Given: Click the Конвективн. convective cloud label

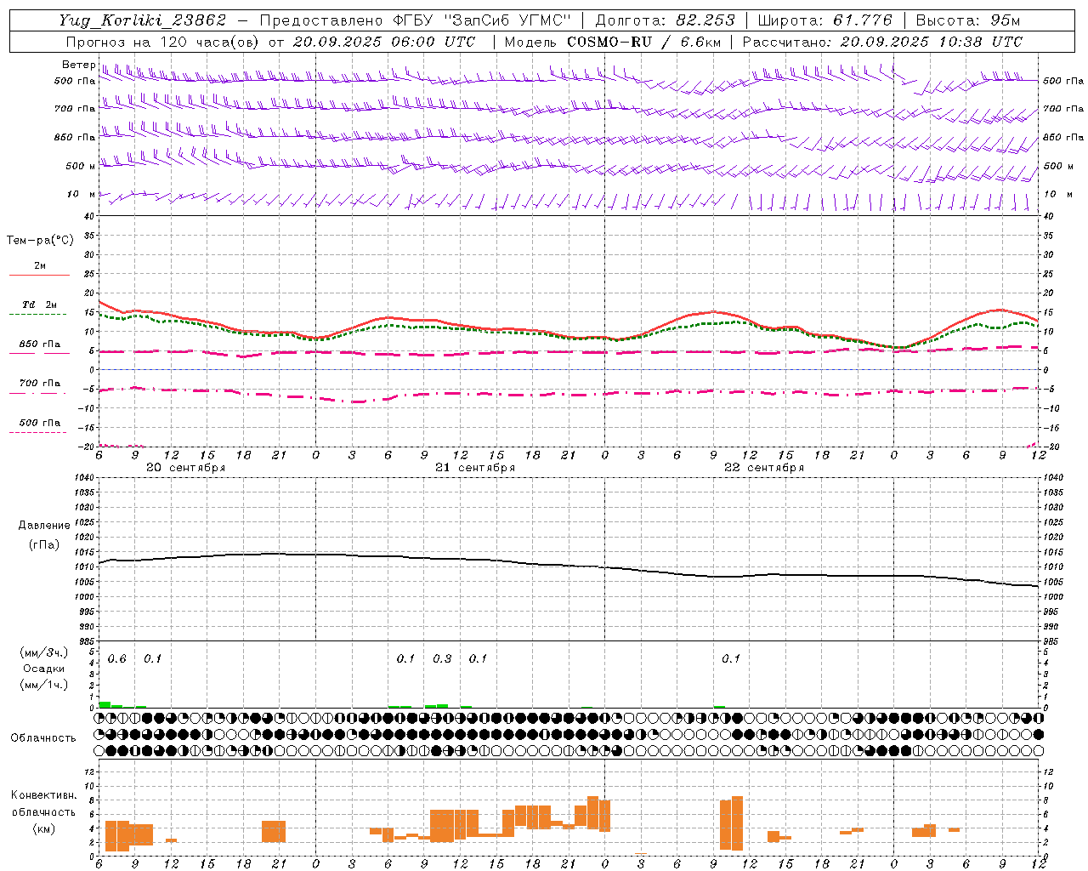Looking at the screenshot, I should click(x=44, y=795).
